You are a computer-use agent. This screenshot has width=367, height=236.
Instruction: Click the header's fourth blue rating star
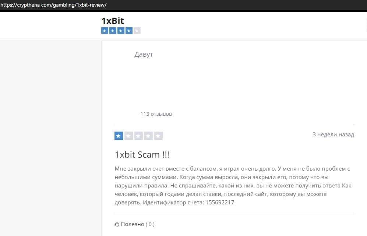click(x=129, y=31)
